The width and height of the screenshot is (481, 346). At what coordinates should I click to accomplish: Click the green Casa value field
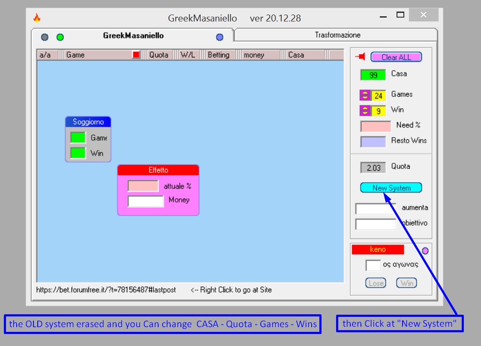373,75
